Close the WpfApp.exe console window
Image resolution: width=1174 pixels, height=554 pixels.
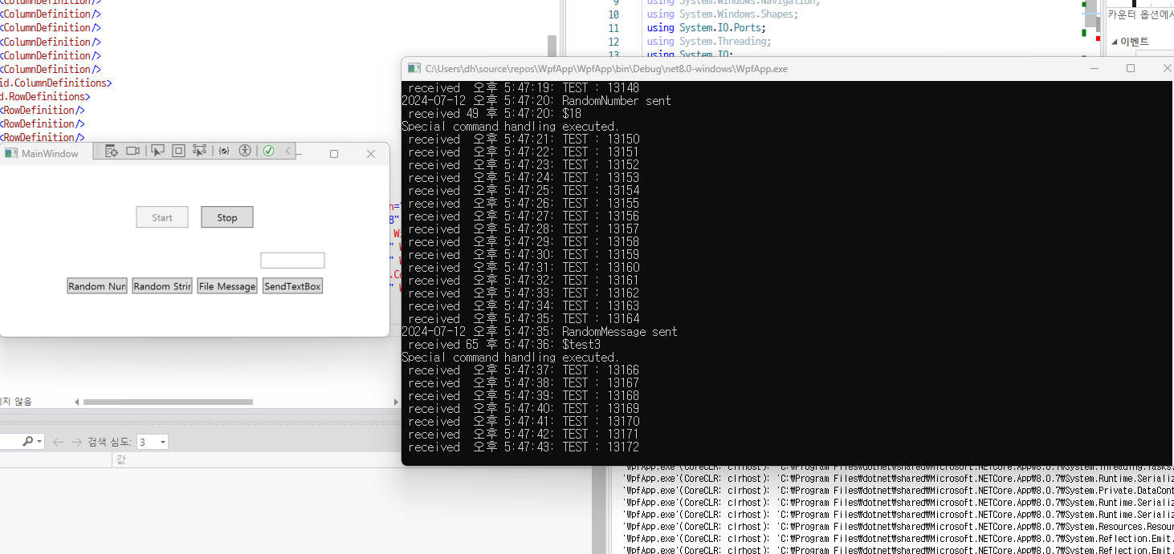click(1166, 69)
